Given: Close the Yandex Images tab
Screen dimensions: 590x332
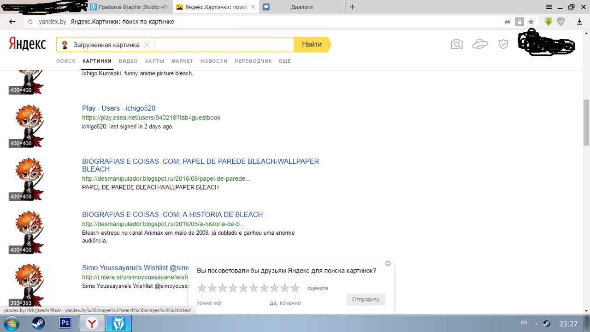Looking at the screenshot, I should coord(253,7).
